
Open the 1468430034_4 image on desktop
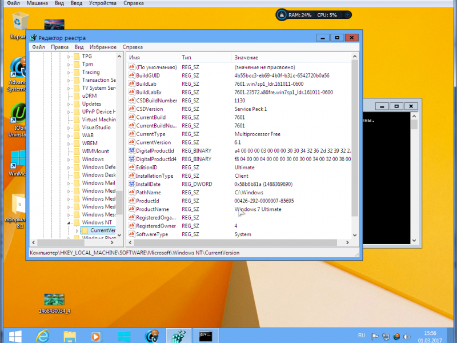54,304
